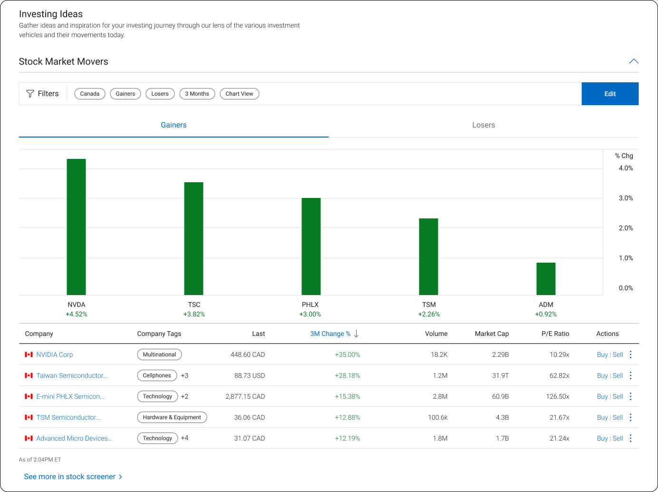658x492 pixels.
Task: Click the Filters funnel icon
Action: (x=30, y=94)
